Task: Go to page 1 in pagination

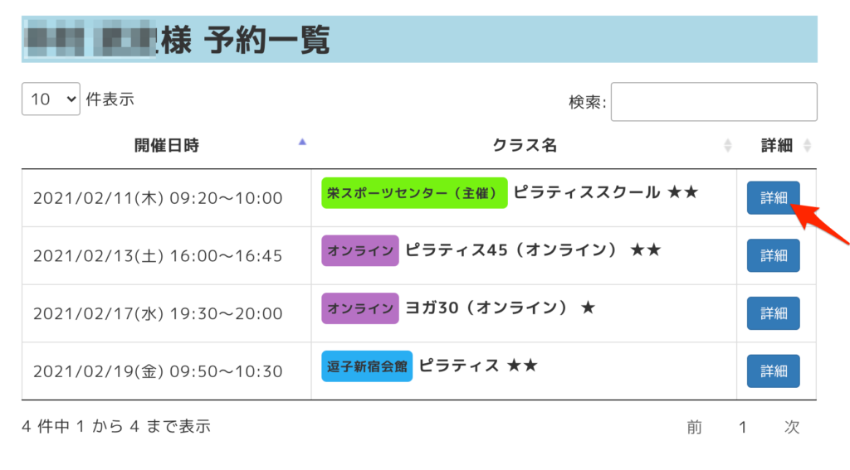Action: (743, 427)
